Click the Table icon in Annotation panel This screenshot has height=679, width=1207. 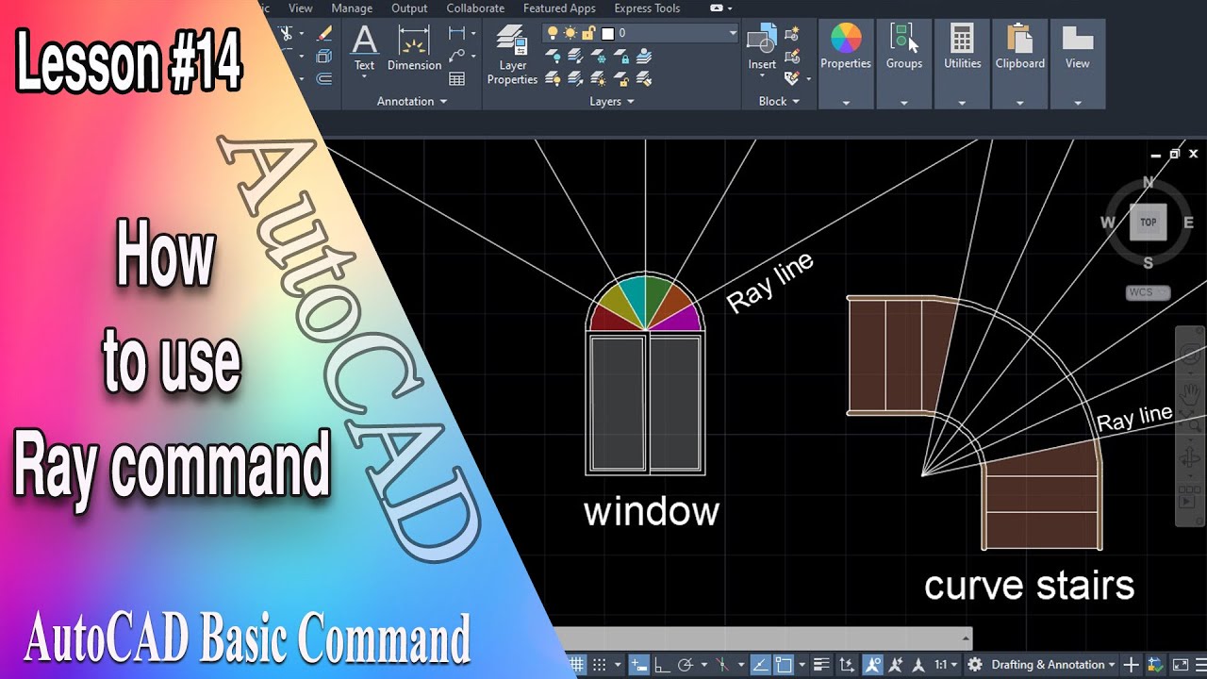(x=456, y=79)
